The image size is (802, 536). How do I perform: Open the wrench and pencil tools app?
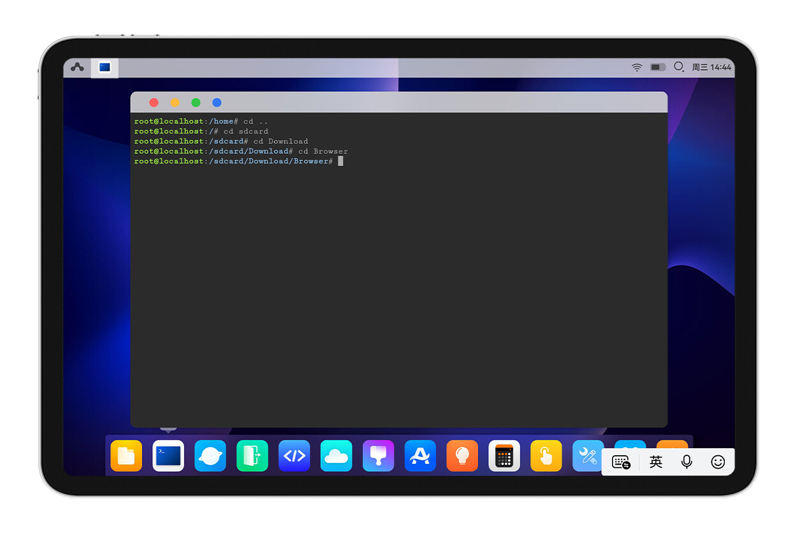click(587, 456)
